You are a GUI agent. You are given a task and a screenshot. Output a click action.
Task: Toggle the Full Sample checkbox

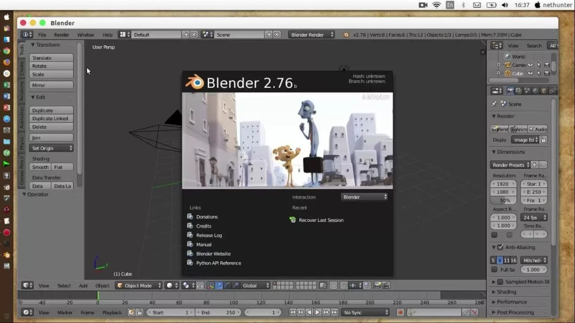pyautogui.click(x=494, y=270)
